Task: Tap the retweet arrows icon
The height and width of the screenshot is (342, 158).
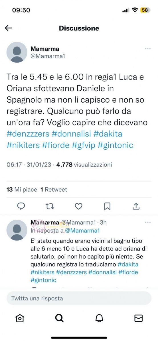Action: [x=50, y=206]
